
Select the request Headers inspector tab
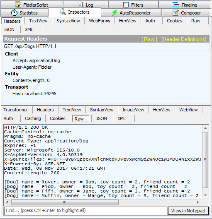tap(12, 21)
